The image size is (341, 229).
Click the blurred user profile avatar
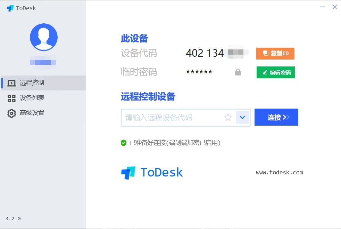pos(43,37)
